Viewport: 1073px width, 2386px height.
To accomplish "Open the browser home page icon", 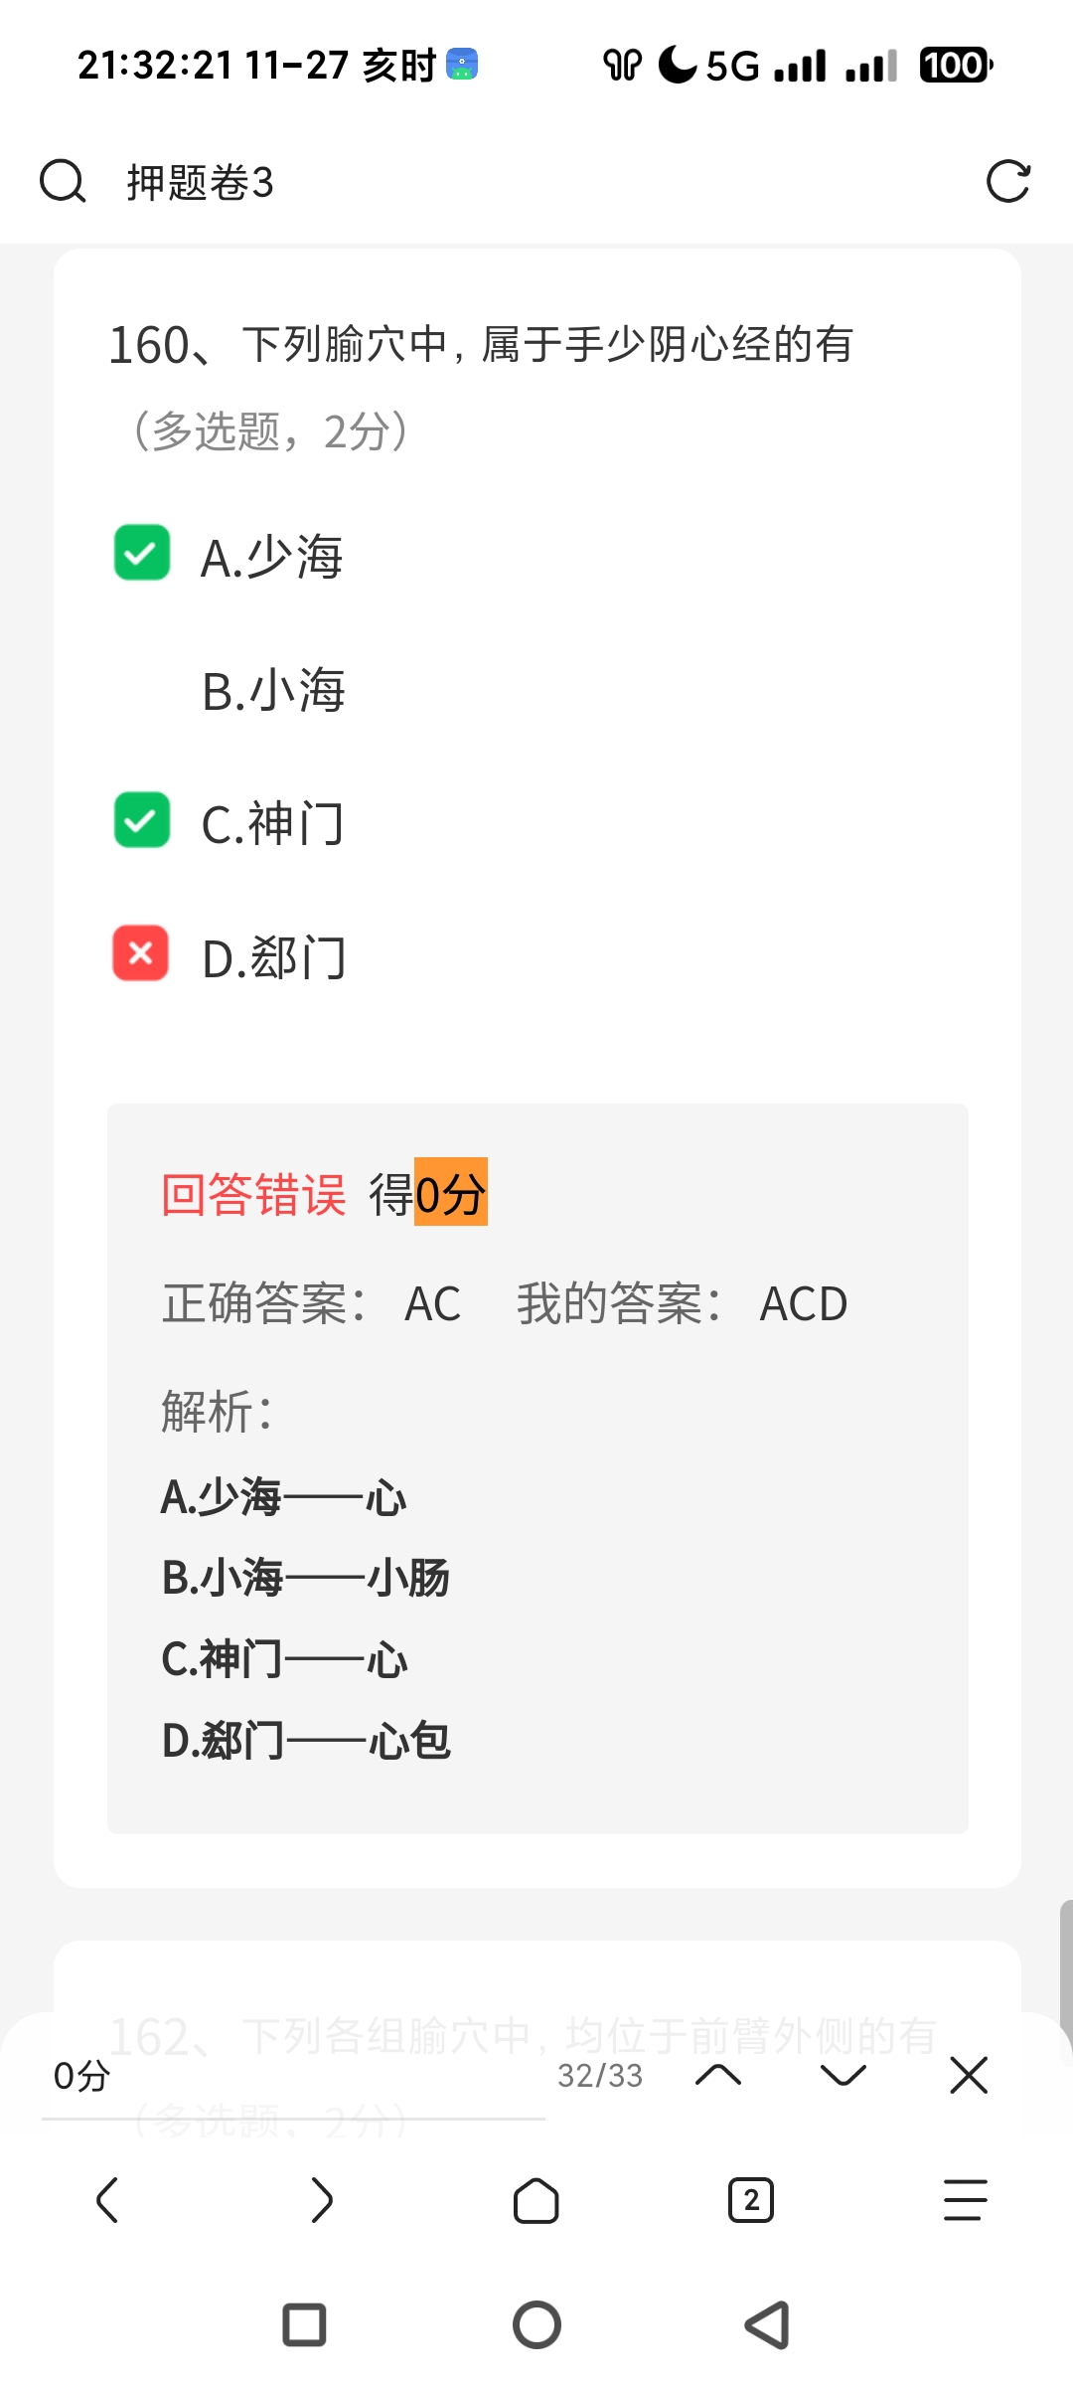I will [x=536, y=2199].
